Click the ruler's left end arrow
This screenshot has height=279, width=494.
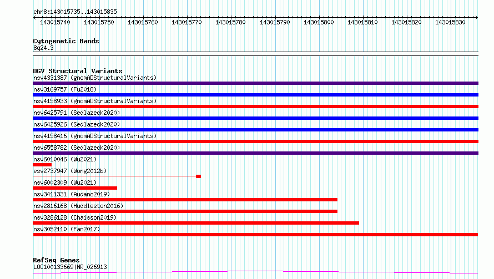pyautogui.click(x=34, y=17)
